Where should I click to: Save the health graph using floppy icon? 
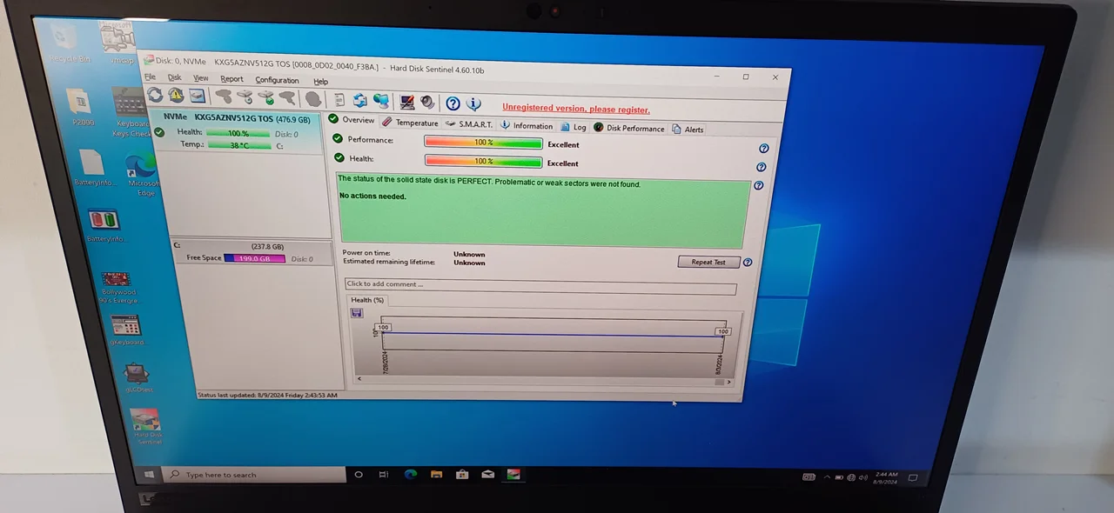357,313
